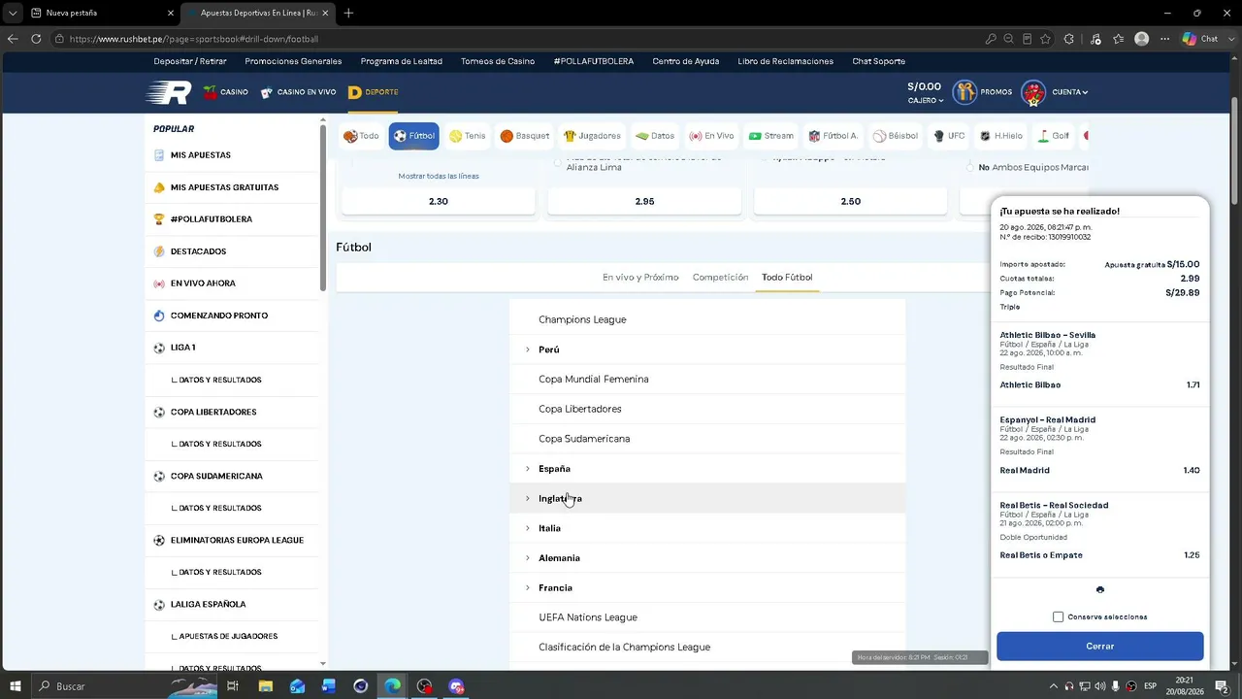Open the Chat Soporte link
Screen dimensions: 1242x699
coord(879,61)
